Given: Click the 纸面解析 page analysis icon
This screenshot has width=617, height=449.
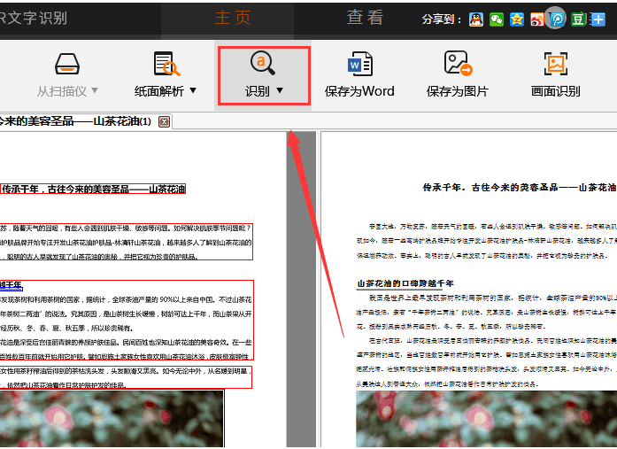Looking at the screenshot, I should (x=166, y=64).
